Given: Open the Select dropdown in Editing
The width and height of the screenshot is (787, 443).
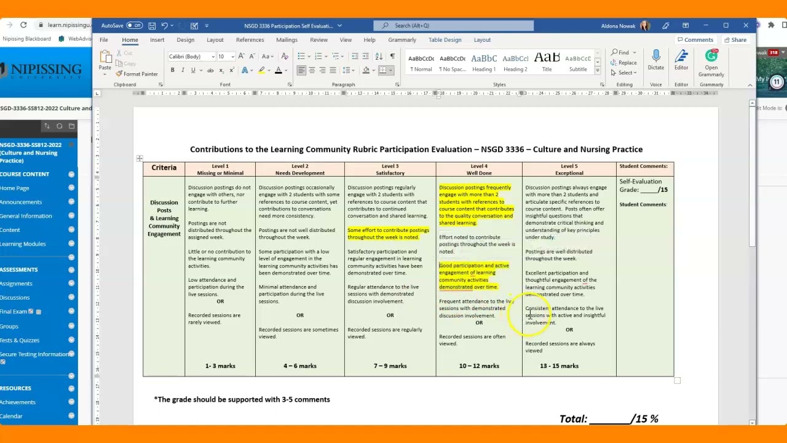Looking at the screenshot, I should point(623,73).
